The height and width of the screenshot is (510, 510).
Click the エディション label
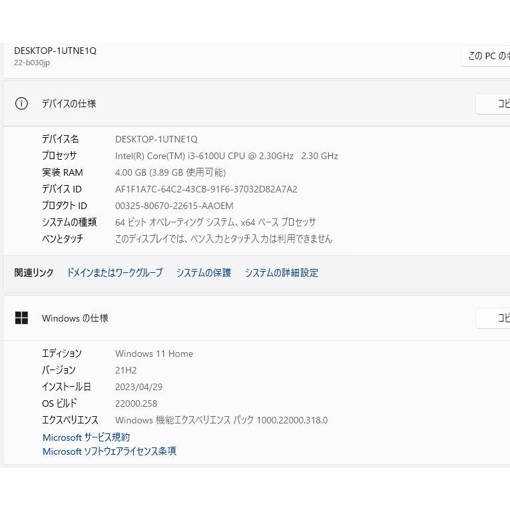click(62, 354)
